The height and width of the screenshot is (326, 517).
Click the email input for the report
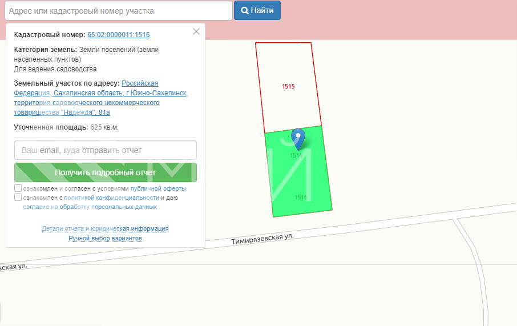tap(106, 150)
